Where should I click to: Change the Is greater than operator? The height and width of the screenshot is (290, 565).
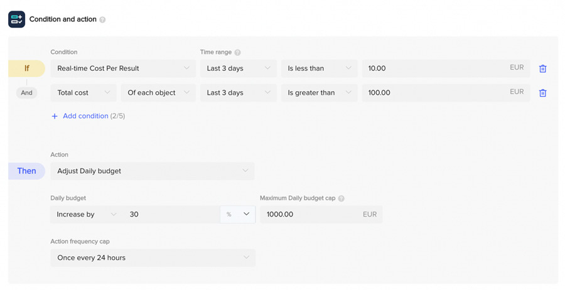click(x=319, y=93)
